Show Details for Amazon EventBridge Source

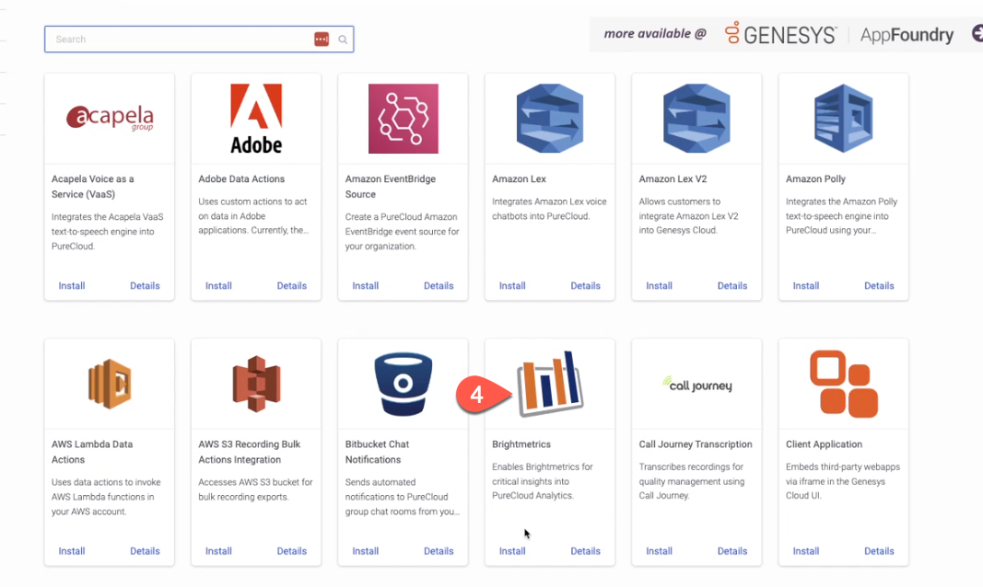click(439, 285)
